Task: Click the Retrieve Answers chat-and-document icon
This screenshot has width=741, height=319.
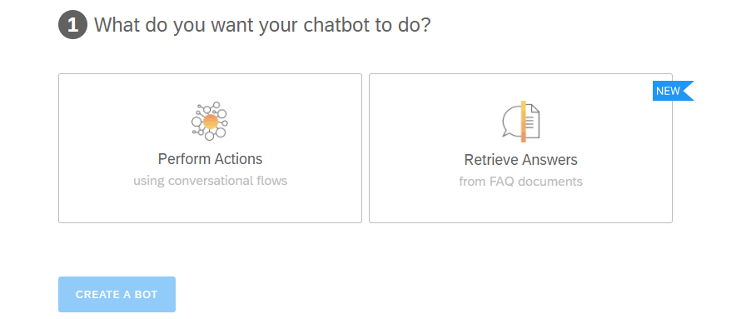Action: (520, 122)
